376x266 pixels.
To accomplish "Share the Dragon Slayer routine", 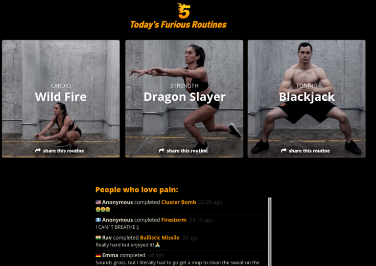I will pos(184,151).
